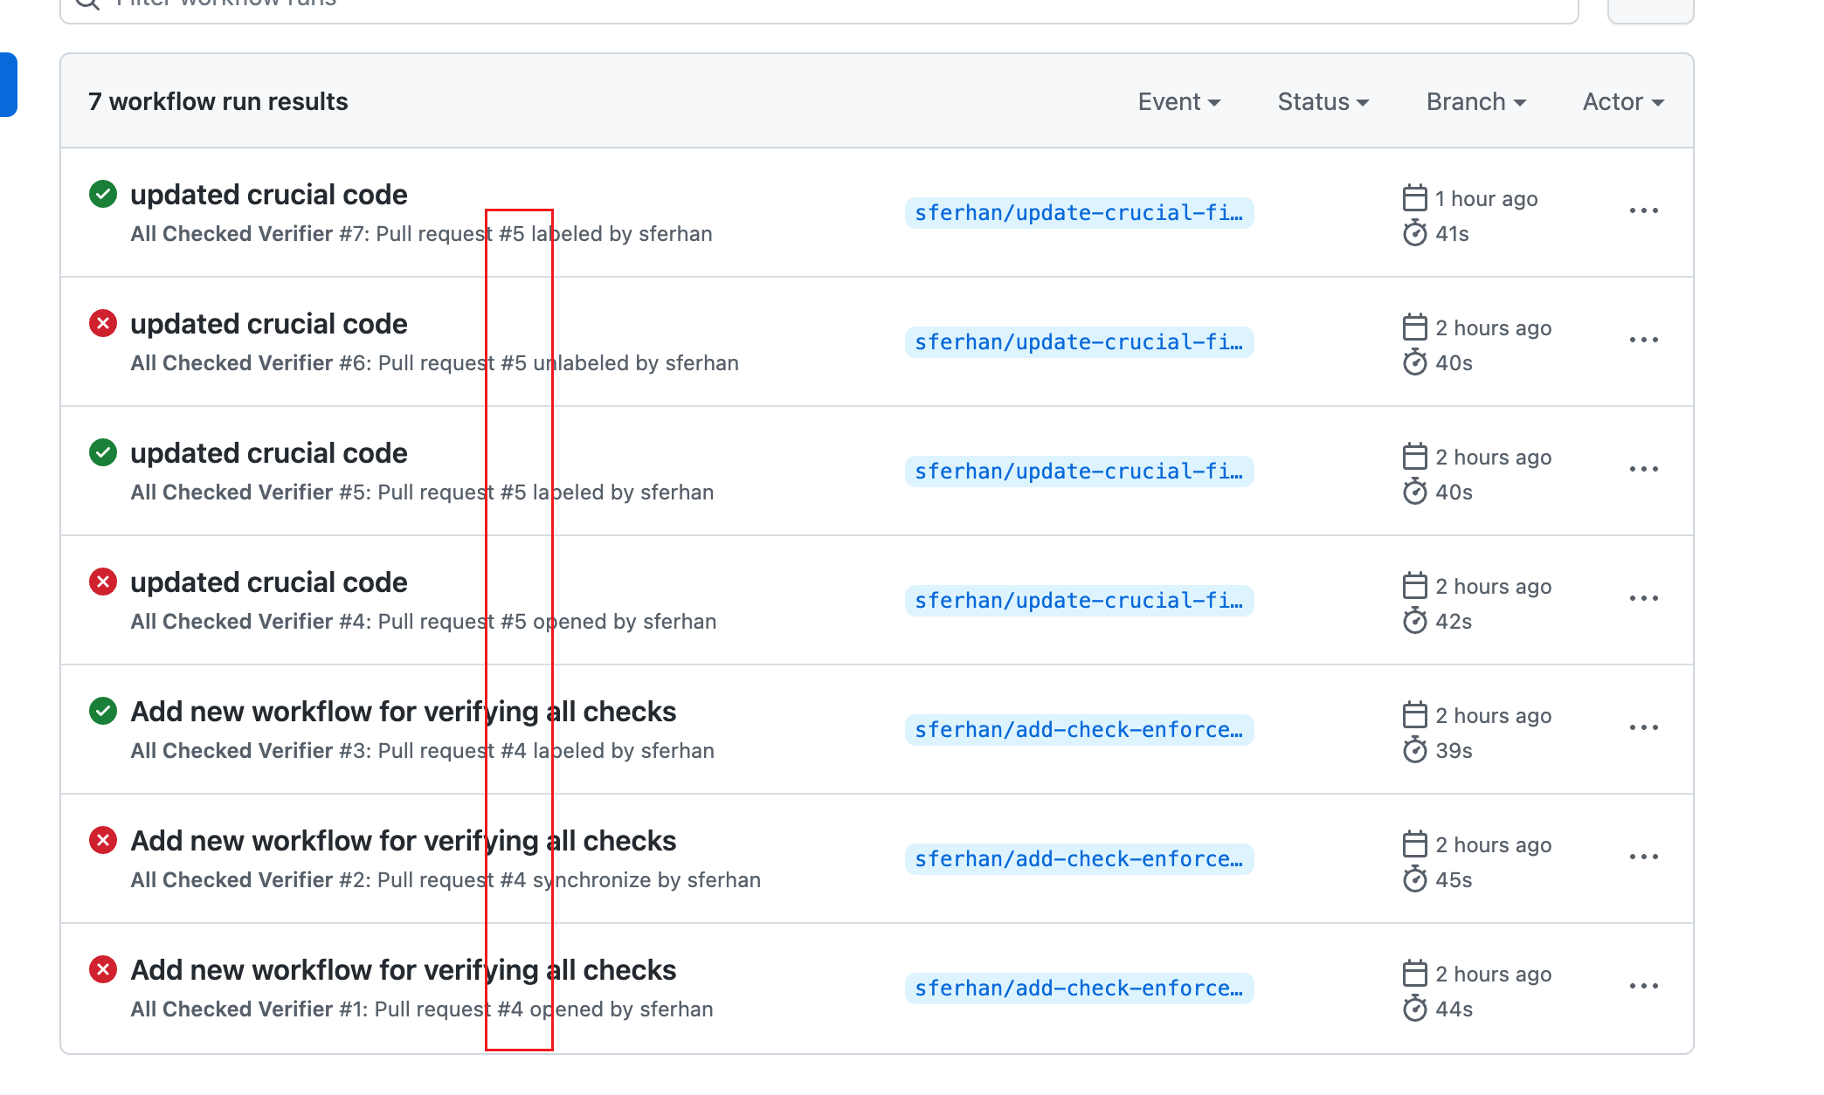The height and width of the screenshot is (1095, 1824).
Task: Click add-check-enforce branch label on Verifier #3 row
Action: point(1079,730)
